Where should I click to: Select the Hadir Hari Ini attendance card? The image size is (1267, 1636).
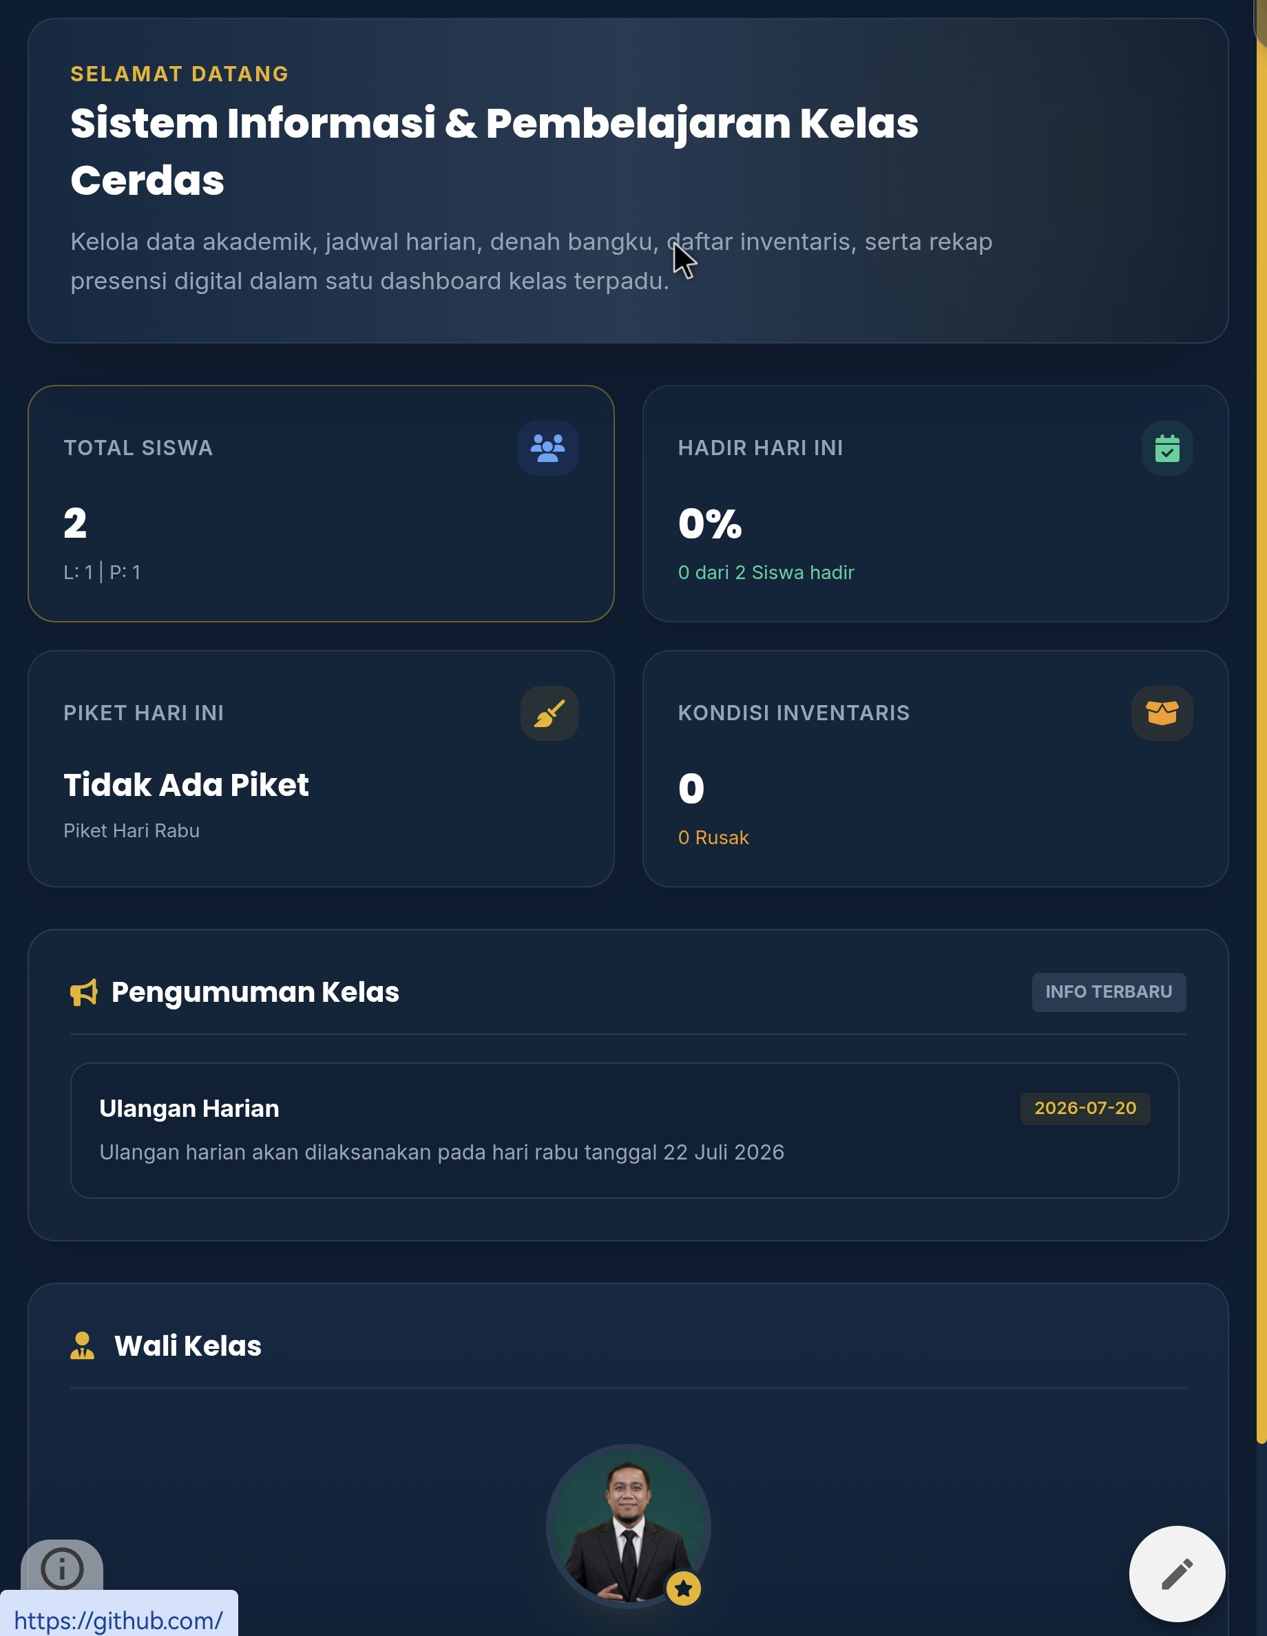coord(935,503)
